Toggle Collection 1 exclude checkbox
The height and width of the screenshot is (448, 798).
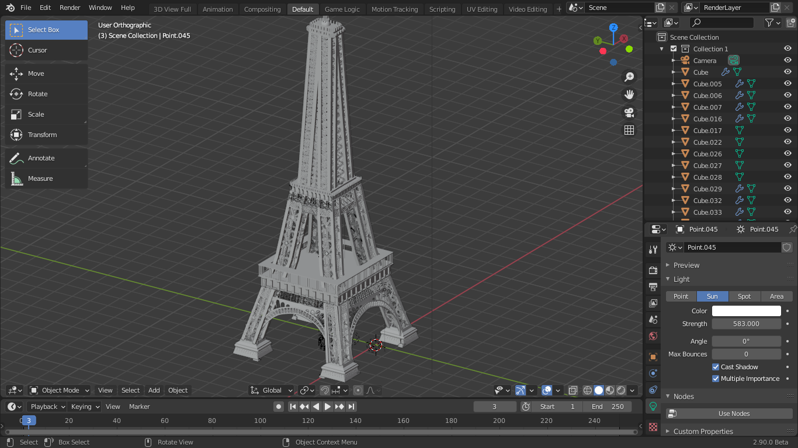point(674,49)
